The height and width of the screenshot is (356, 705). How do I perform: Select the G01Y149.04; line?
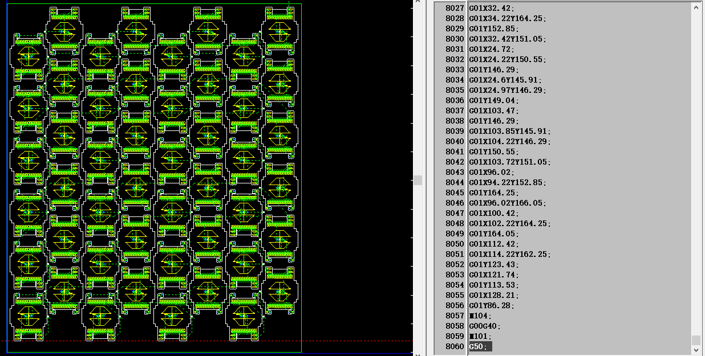tap(493, 101)
